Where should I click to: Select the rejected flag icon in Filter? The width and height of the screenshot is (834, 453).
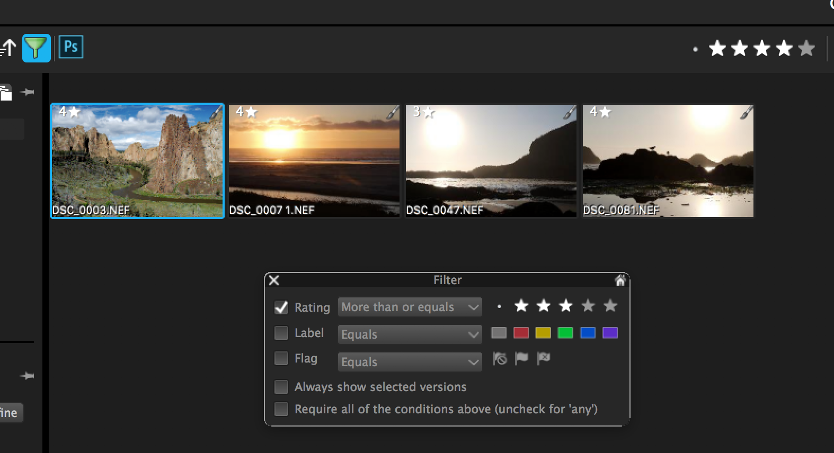coord(544,359)
